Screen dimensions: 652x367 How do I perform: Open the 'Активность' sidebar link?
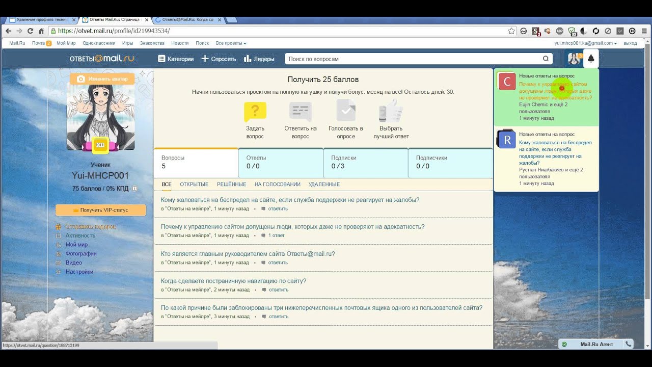(x=80, y=235)
